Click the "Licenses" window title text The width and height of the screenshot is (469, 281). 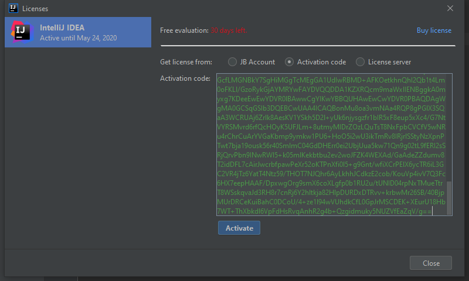point(35,9)
